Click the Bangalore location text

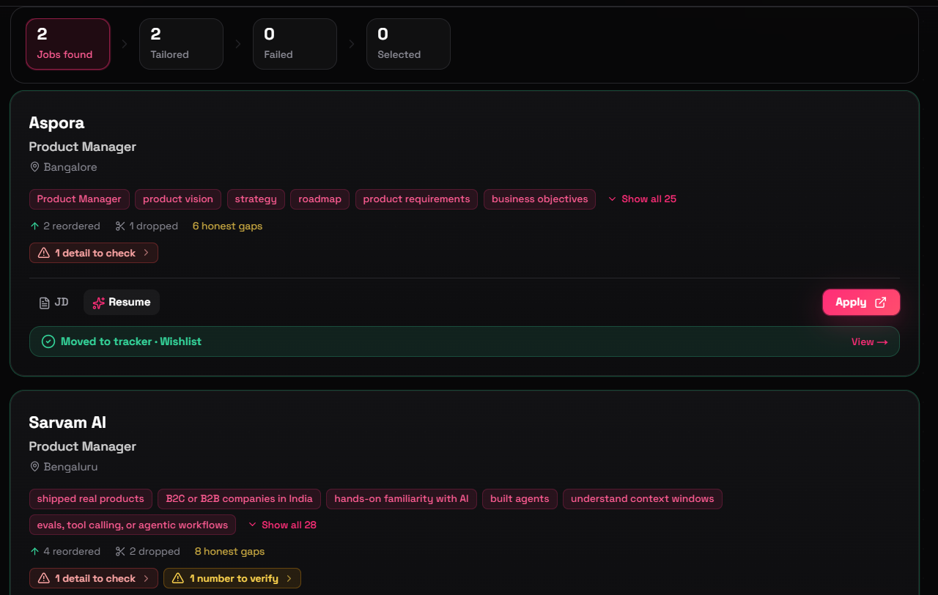[x=70, y=167]
